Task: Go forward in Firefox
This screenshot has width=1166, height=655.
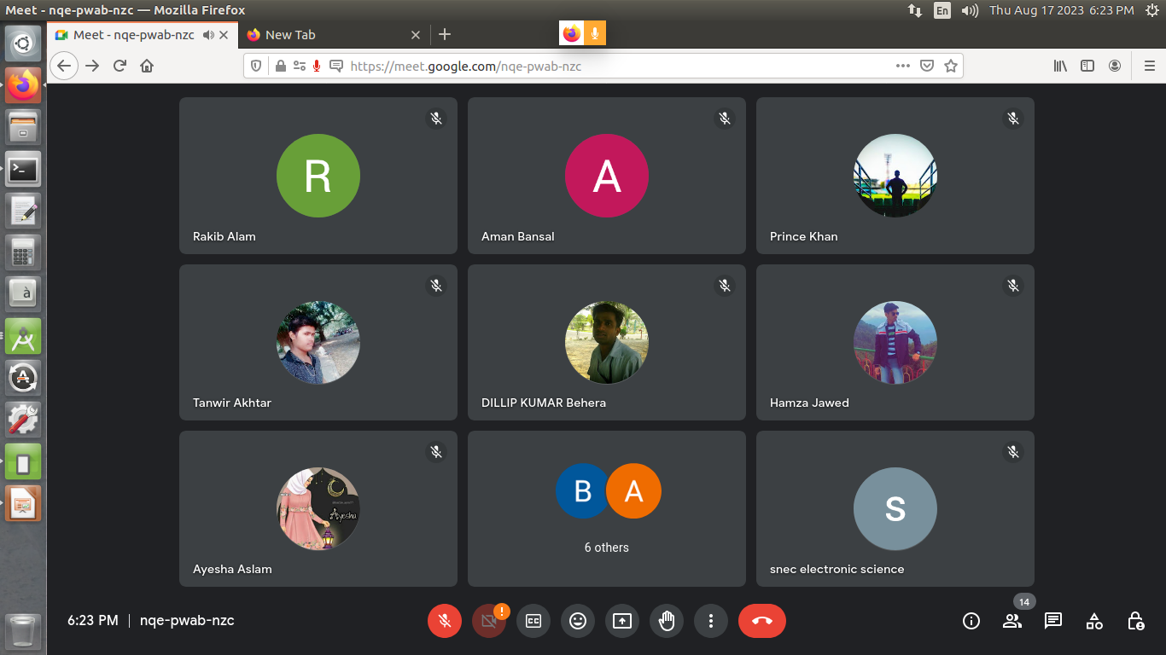Action: pos(92,66)
